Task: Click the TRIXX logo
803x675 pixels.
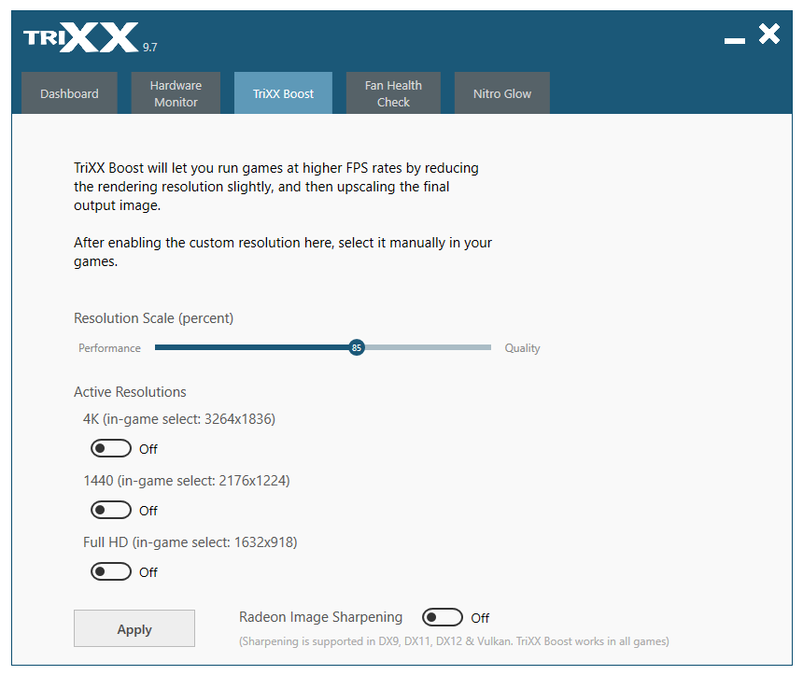Action: click(81, 36)
